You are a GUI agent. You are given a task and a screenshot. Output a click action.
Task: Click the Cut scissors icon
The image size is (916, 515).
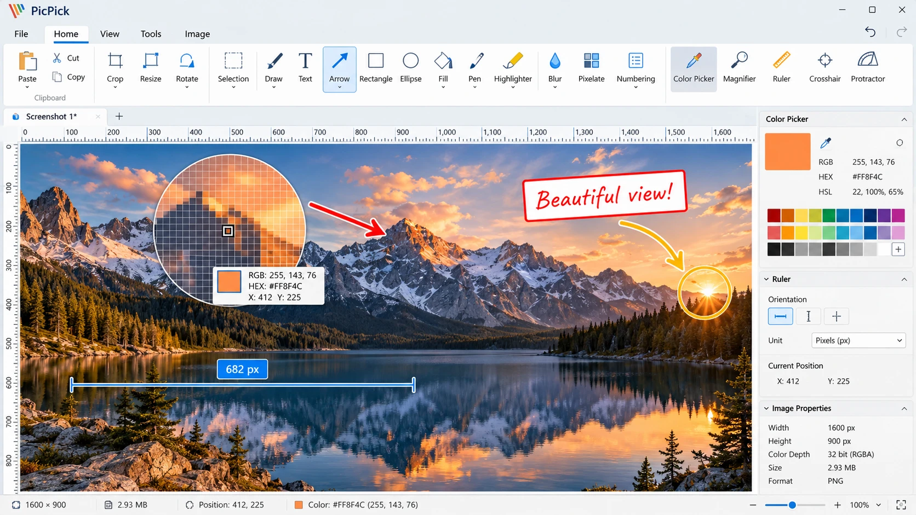(x=57, y=57)
